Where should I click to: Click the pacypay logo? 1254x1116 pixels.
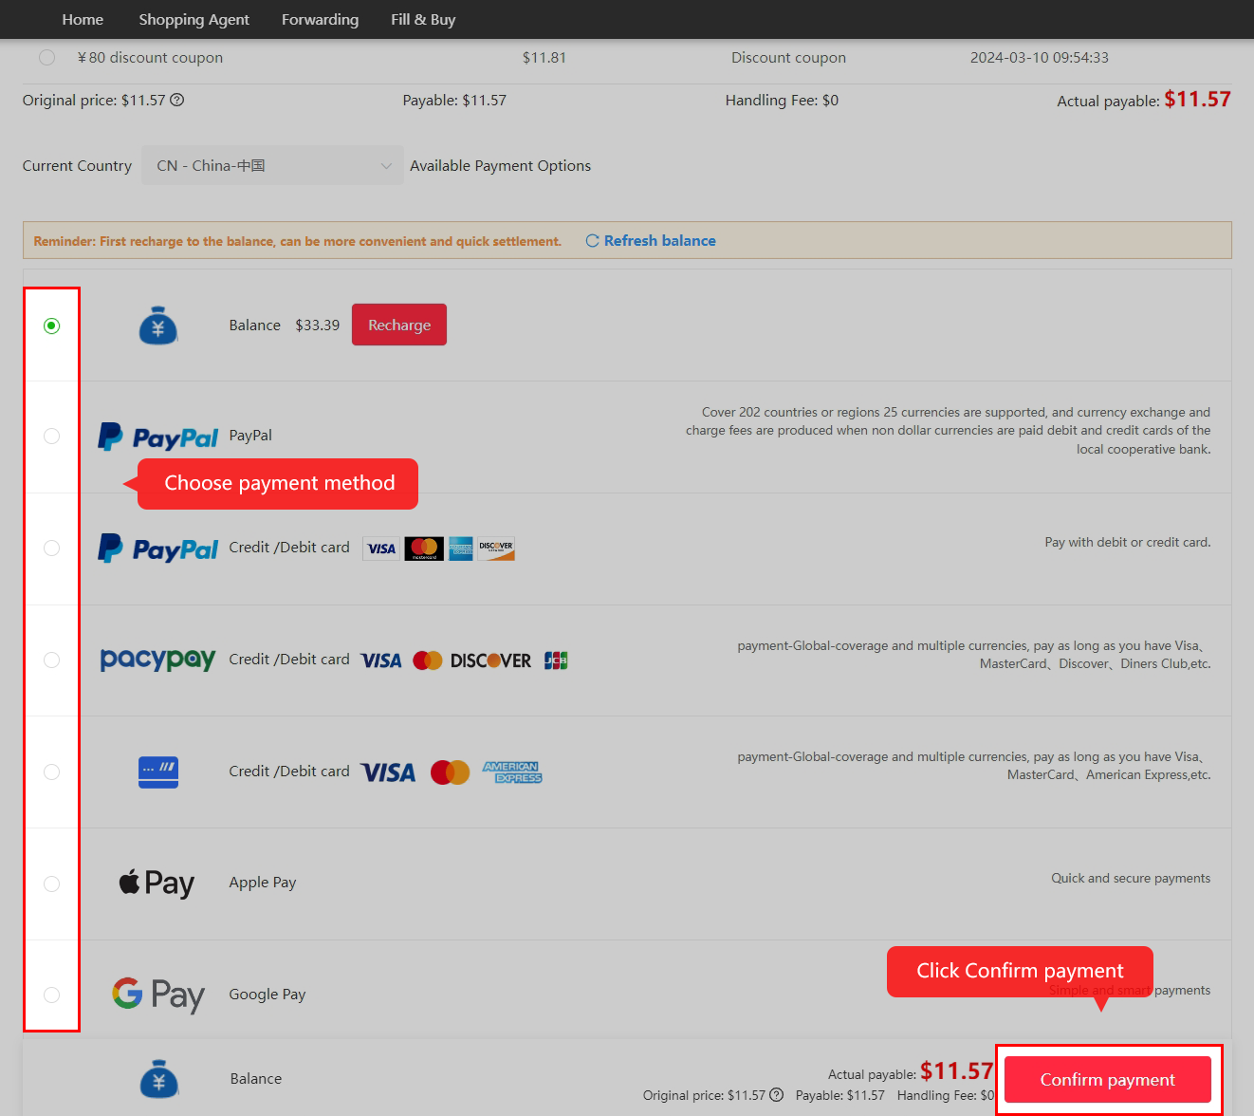pos(158,660)
